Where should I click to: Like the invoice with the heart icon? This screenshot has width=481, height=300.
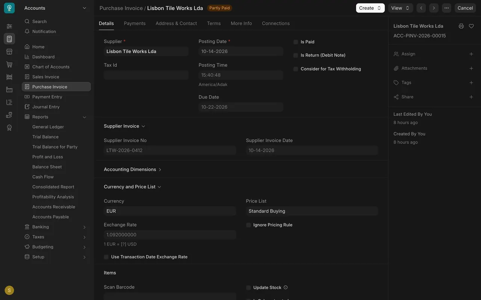click(x=471, y=26)
